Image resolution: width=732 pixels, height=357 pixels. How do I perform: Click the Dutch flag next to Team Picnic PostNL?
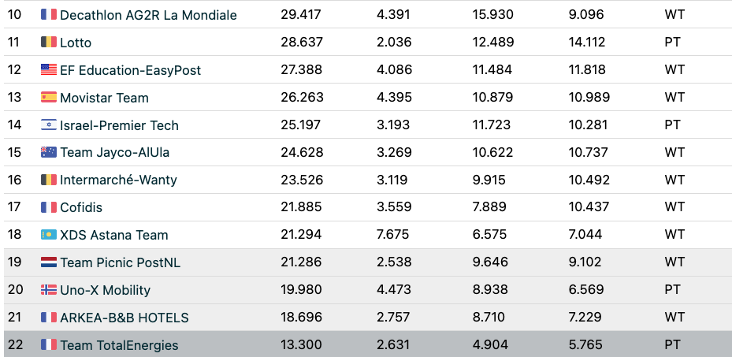49,262
